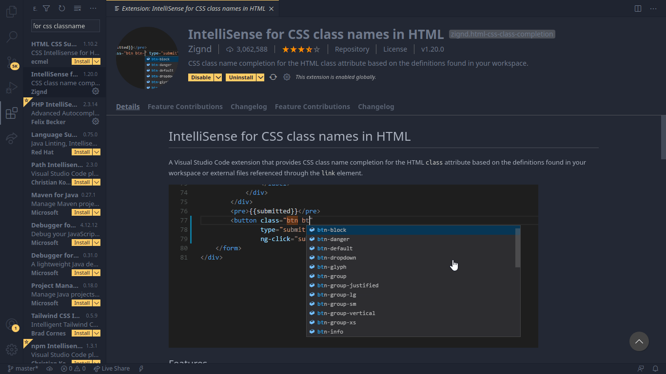Split the editor to the right

pyautogui.click(x=638, y=8)
